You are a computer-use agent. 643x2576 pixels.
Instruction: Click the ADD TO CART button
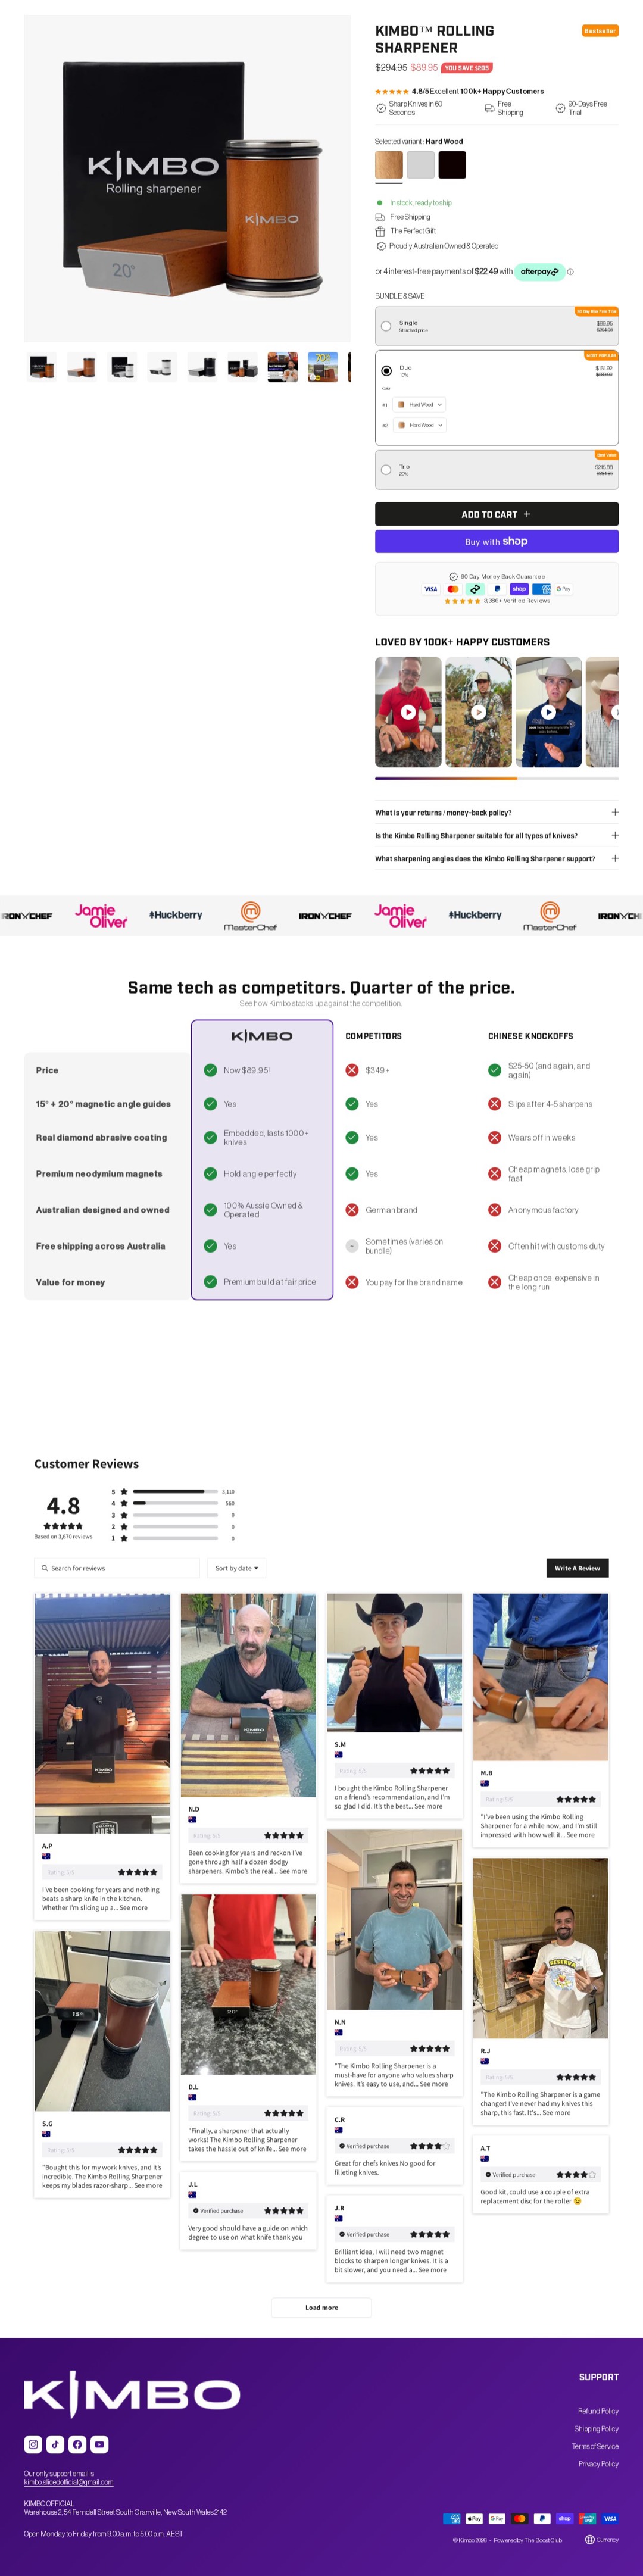[x=496, y=514]
